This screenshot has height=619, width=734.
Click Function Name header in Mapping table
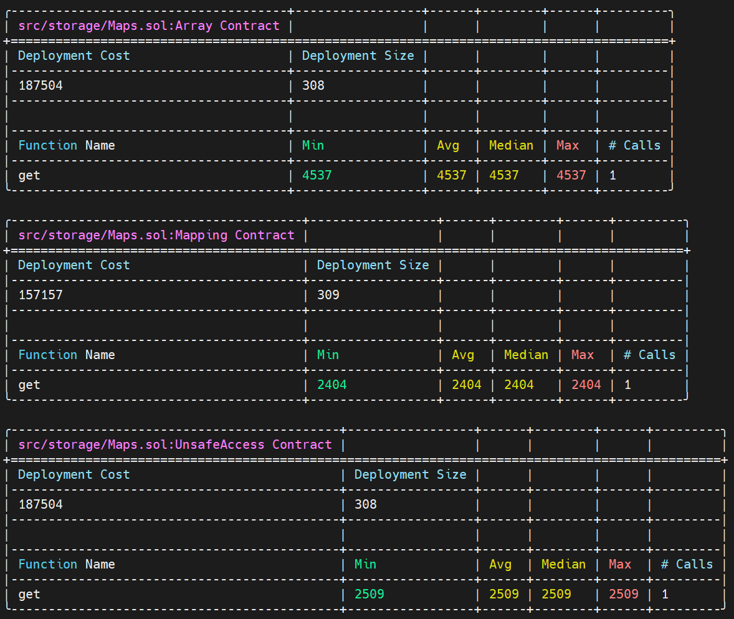pos(67,355)
